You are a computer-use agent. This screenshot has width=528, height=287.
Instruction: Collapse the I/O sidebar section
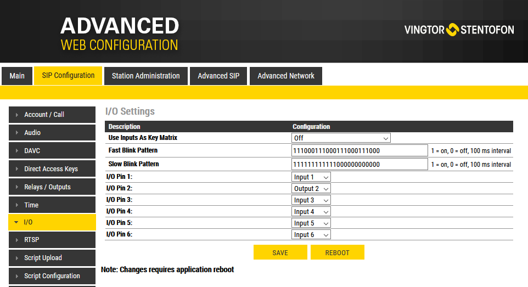pyautogui.click(x=52, y=222)
